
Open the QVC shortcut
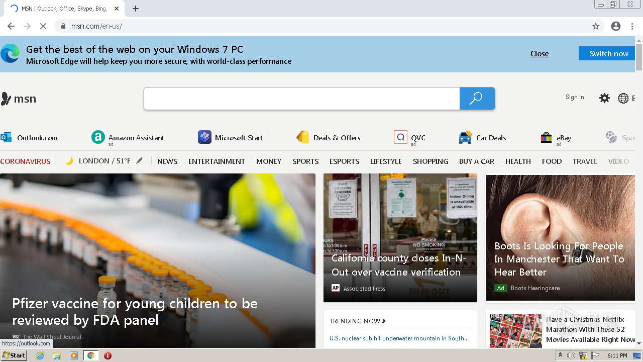point(410,138)
